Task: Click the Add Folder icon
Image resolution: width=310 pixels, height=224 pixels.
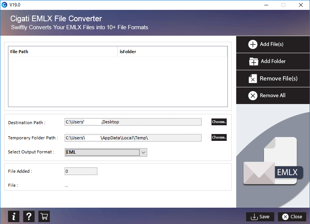Action: [x=253, y=62]
